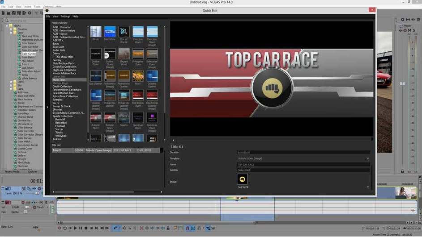Choose the Box of Words template thumbnail
422x237 pixels.
tap(124, 32)
